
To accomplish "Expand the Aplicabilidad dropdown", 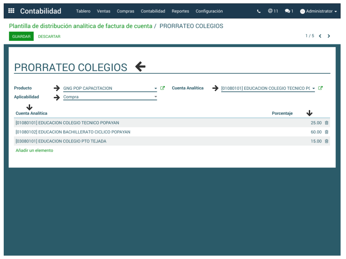I will tap(156, 97).
